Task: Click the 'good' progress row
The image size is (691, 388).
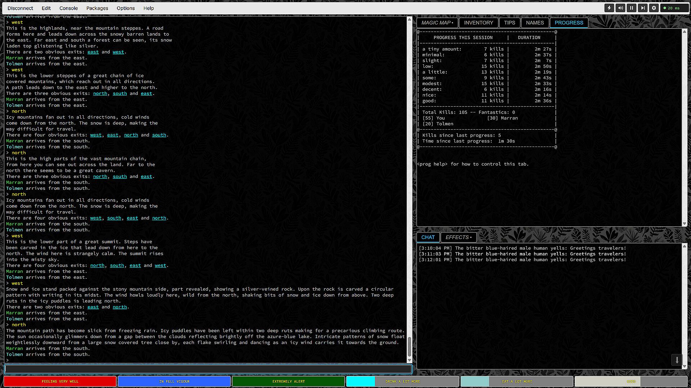Action: click(x=487, y=101)
